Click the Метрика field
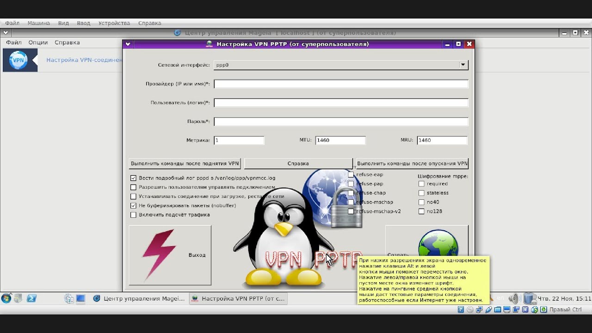592x333 pixels. [x=239, y=140]
